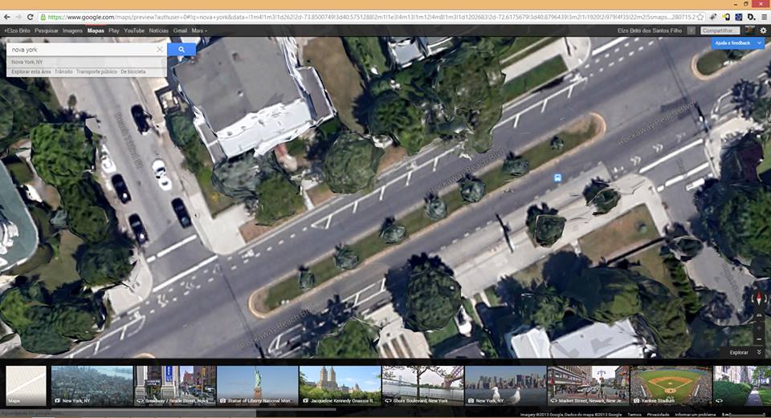Clear the search box with the X
This screenshot has width=771, height=418.
[160, 50]
